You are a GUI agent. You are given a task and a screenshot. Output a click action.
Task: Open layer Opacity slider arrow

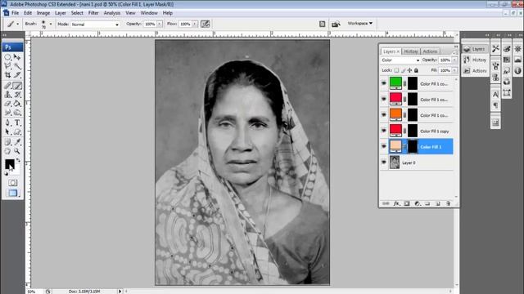[x=454, y=60]
